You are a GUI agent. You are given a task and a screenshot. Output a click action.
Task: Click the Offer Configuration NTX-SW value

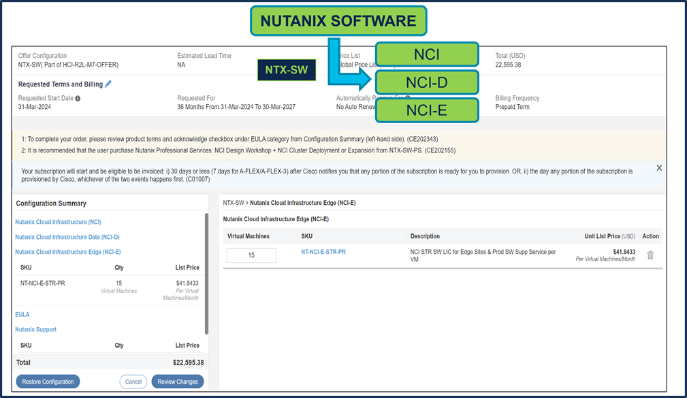(68, 65)
